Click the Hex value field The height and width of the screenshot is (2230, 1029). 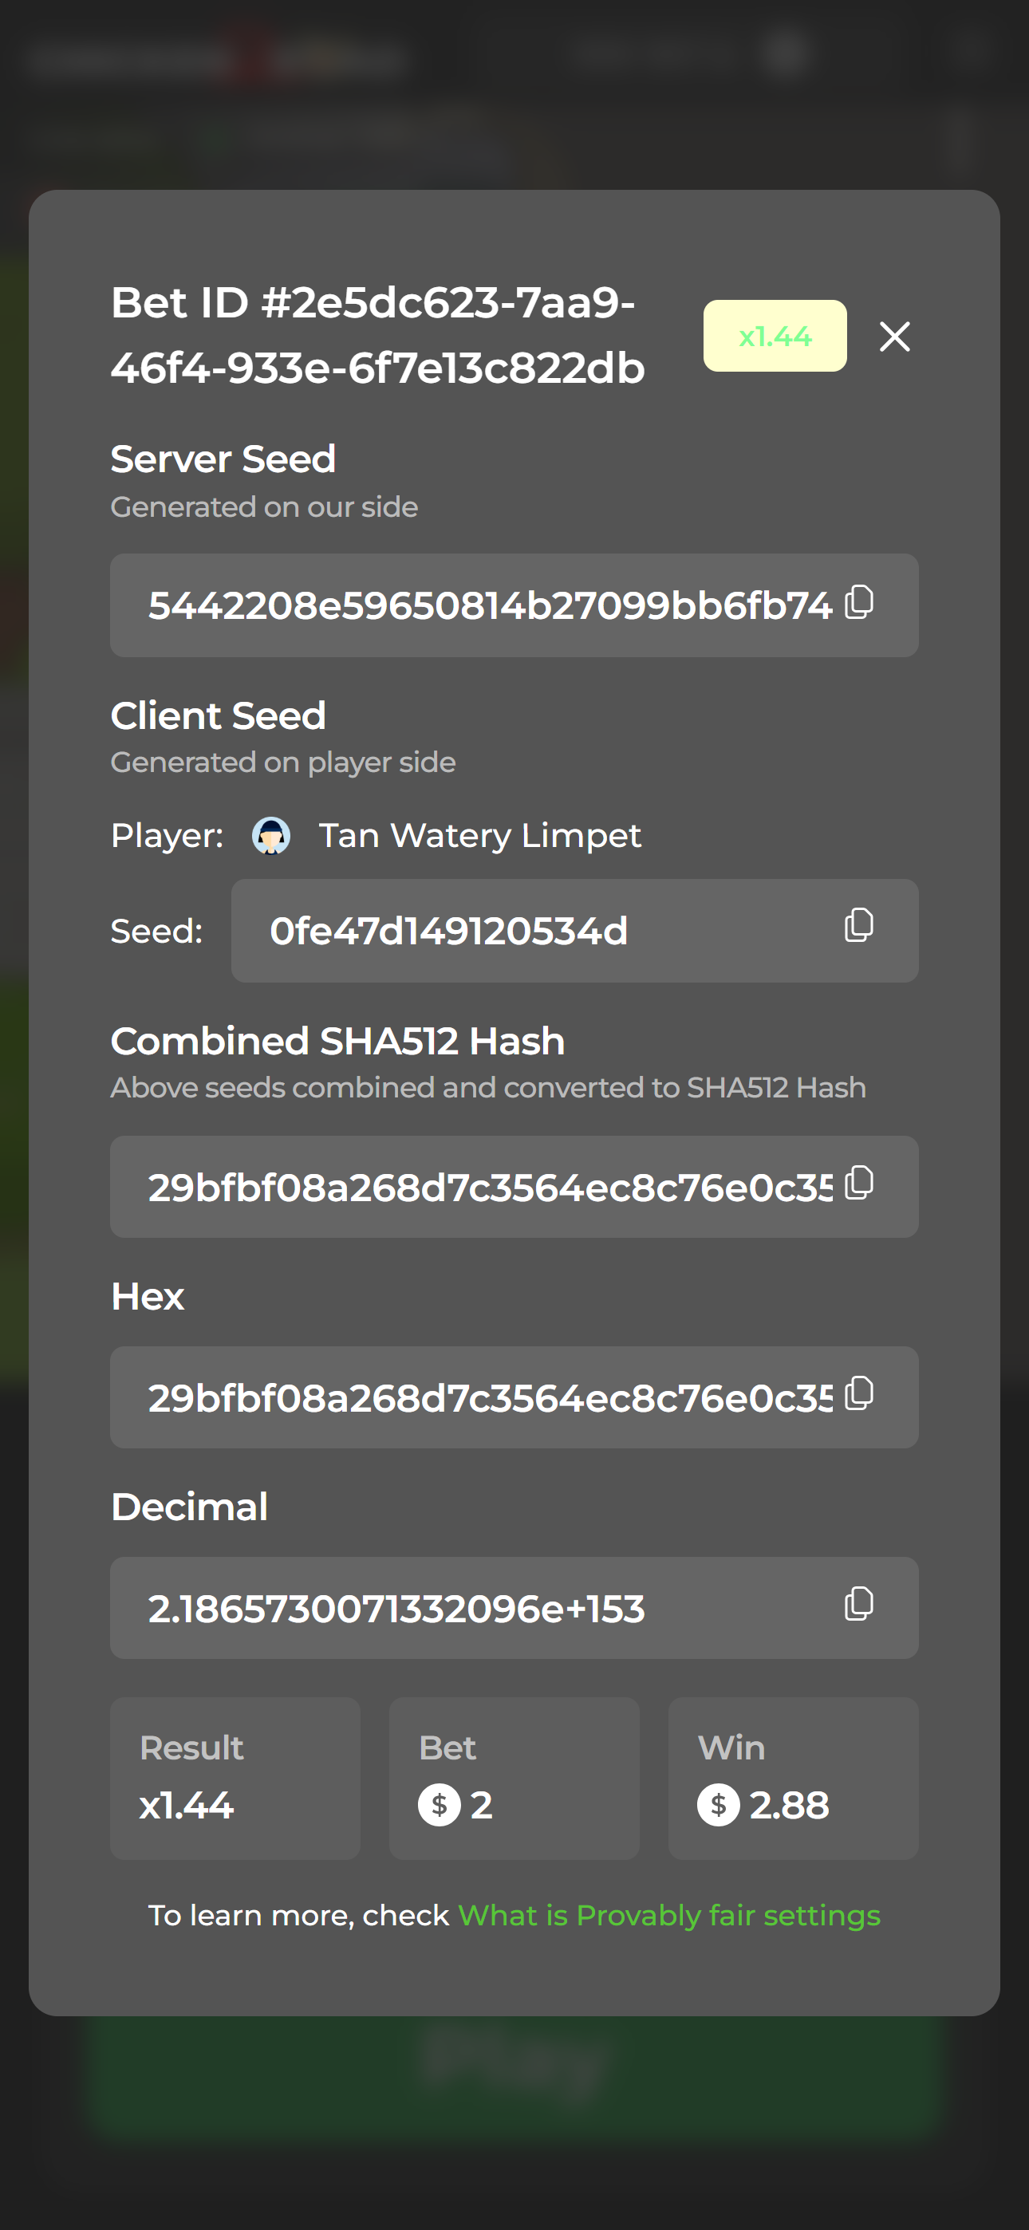click(x=490, y=1398)
